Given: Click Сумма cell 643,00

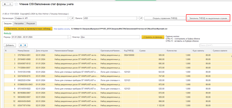Looking at the screenshot, I should coord(152,72).
